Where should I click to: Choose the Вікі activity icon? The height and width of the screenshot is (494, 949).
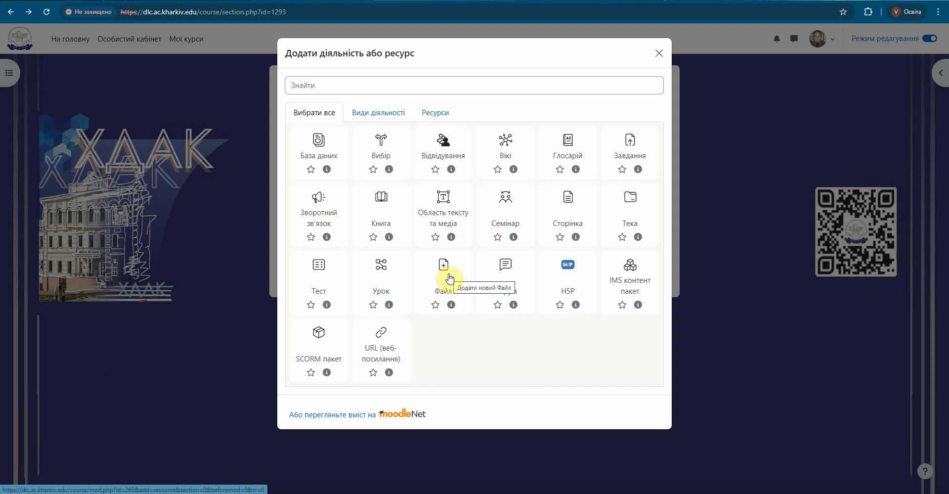coord(505,140)
